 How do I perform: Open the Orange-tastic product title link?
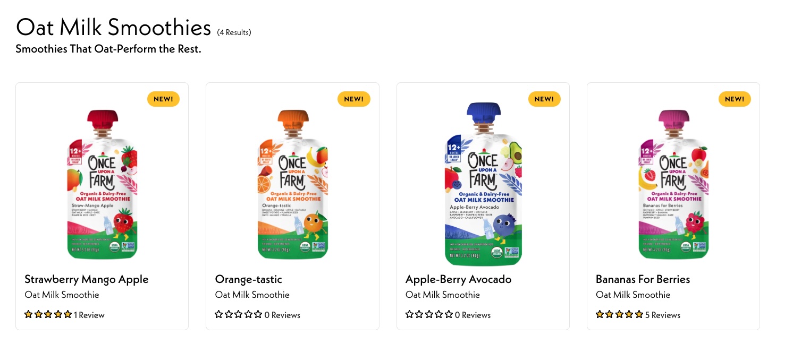click(x=248, y=279)
